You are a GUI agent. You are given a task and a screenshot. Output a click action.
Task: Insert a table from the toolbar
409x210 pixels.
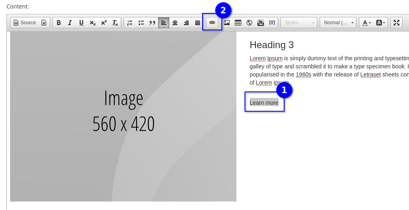tap(238, 23)
